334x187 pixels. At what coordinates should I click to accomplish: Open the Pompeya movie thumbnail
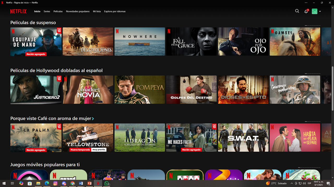(140, 90)
